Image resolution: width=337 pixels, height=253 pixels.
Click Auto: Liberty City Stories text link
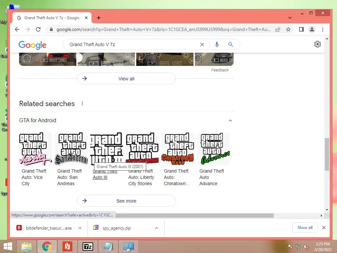141,181
